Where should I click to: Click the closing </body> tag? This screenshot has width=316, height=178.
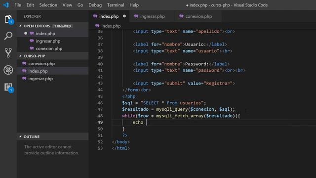tap(120, 142)
